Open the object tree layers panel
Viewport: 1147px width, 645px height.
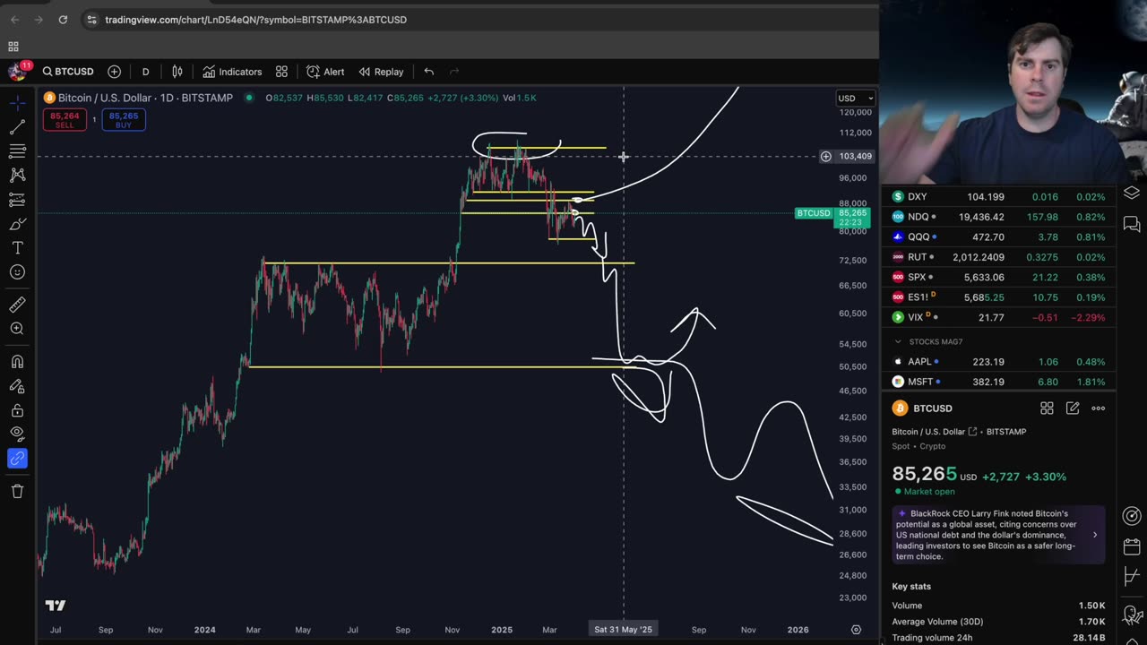[1132, 193]
